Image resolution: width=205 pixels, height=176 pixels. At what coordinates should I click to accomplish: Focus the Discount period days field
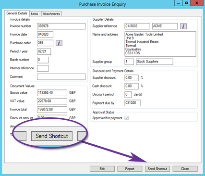(x=128, y=94)
